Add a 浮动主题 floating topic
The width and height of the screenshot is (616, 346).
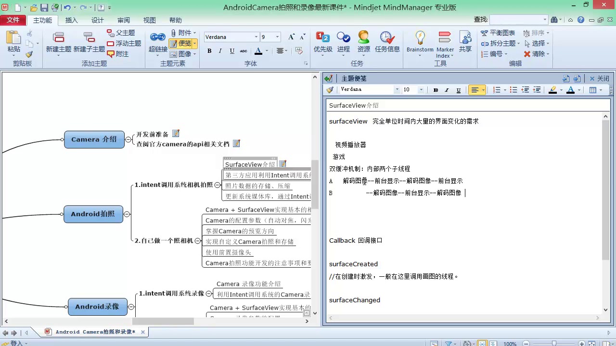(x=124, y=43)
